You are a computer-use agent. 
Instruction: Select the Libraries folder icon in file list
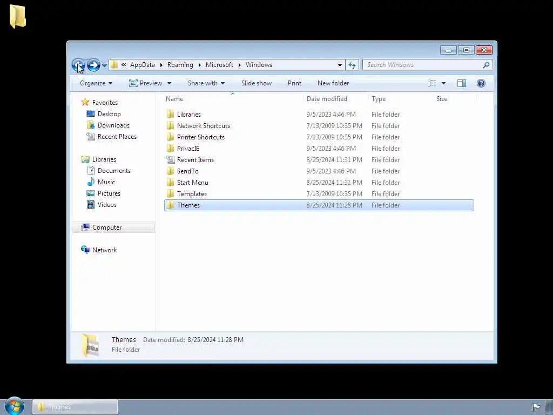pos(170,115)
